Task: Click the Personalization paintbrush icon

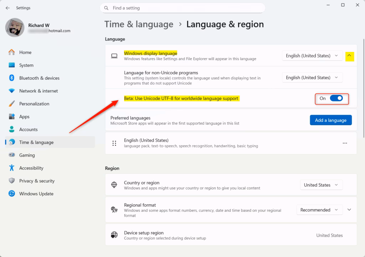Action: [x=11, y=104]
